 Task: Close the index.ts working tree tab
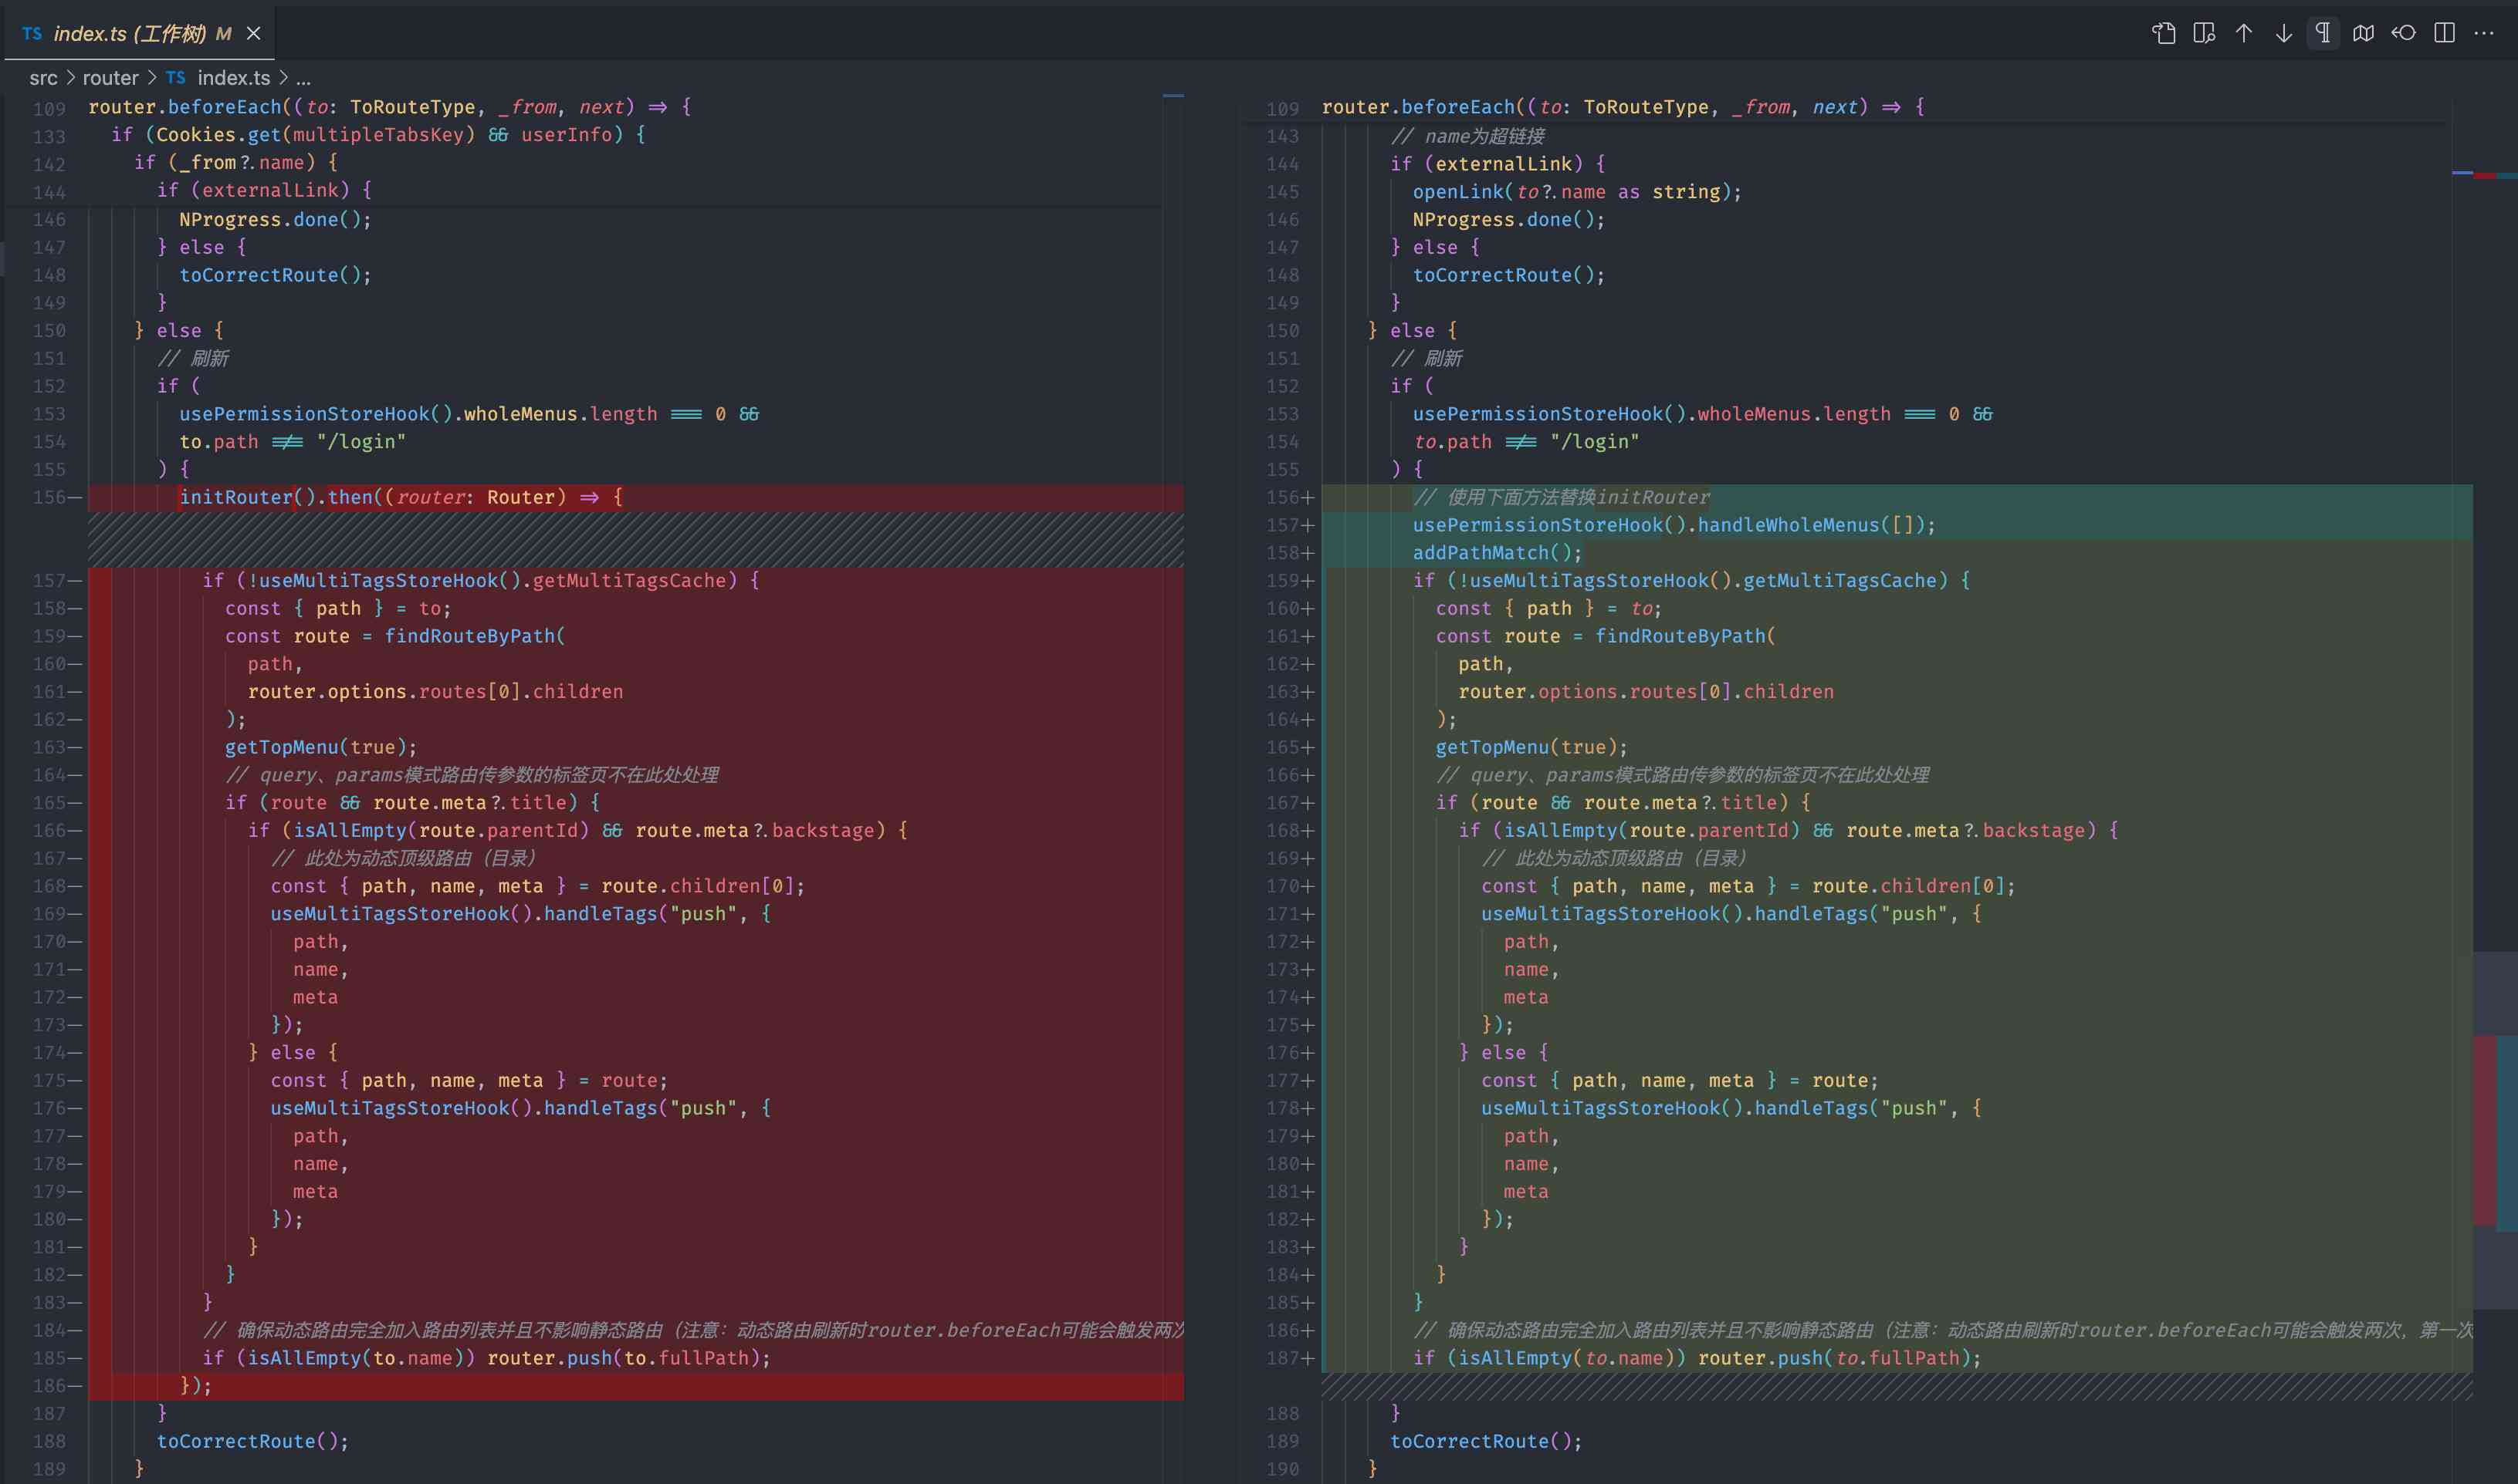pos(254,33)
